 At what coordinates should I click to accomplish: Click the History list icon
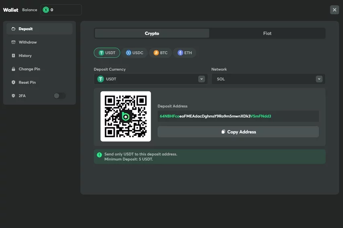(x=13, y=56)
